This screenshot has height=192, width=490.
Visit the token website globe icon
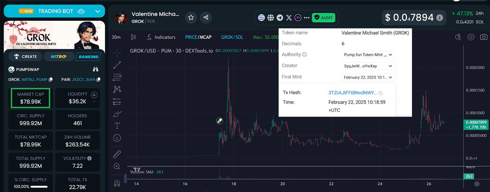coord(271,18)
